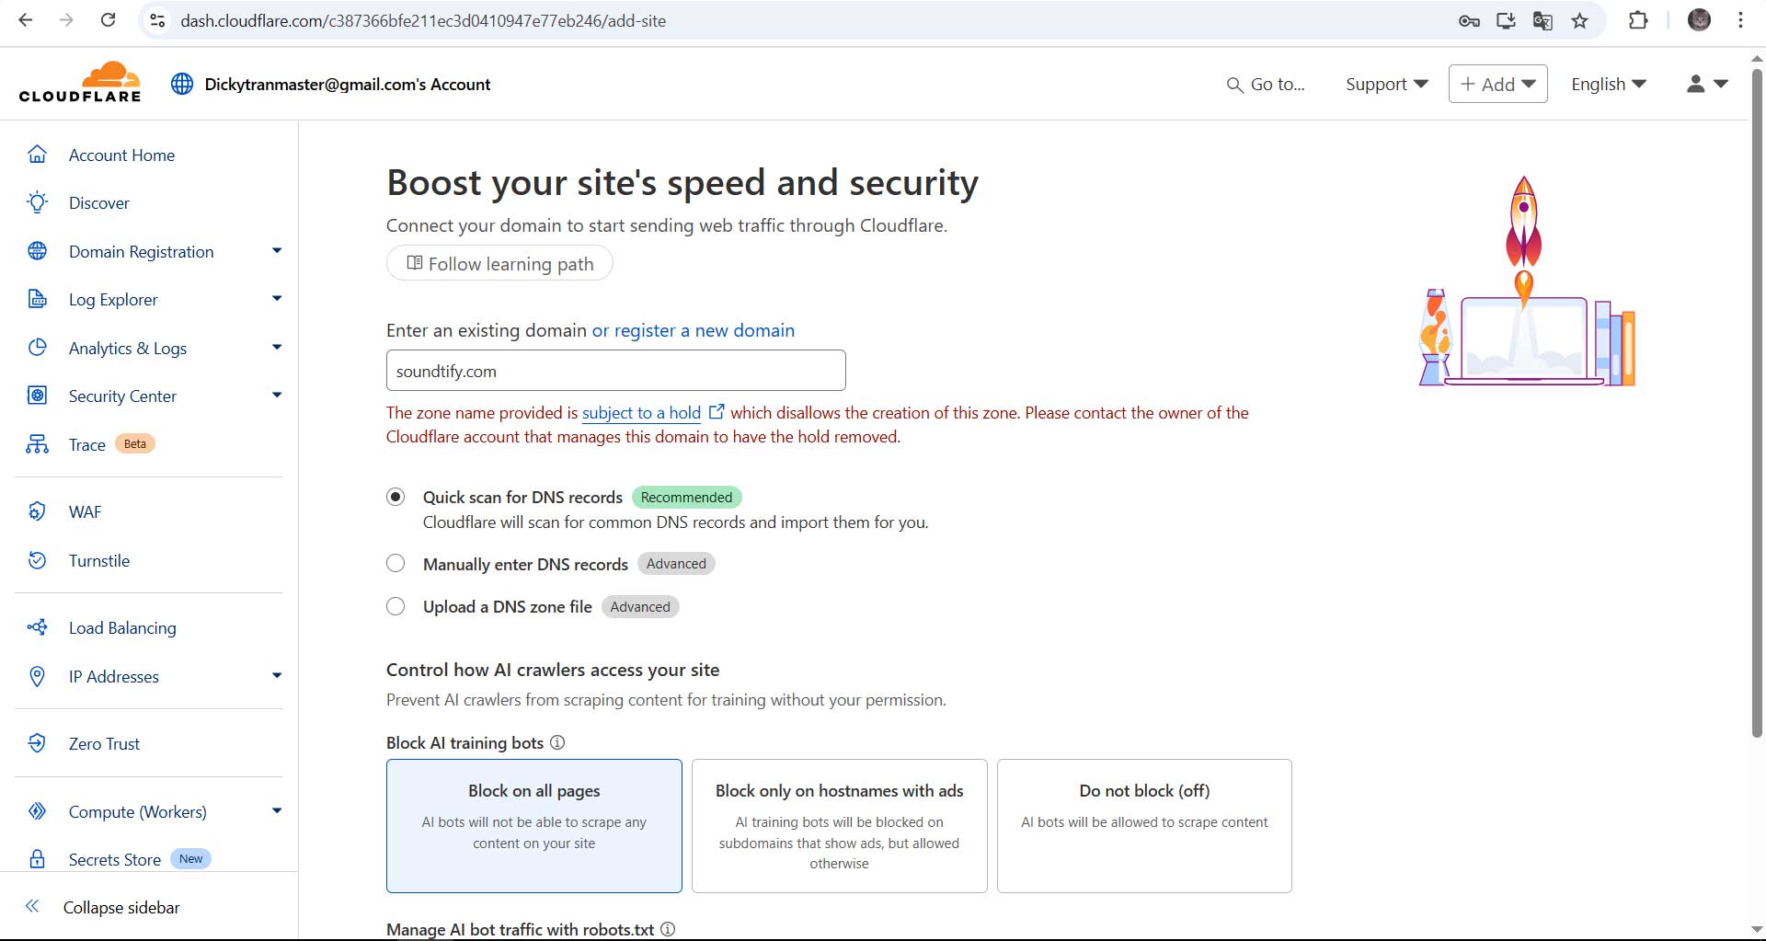Click the install app icon in address bar
Image resolution: width=1766 pixels, height=941 pixels.
[x=1506, y=20]
